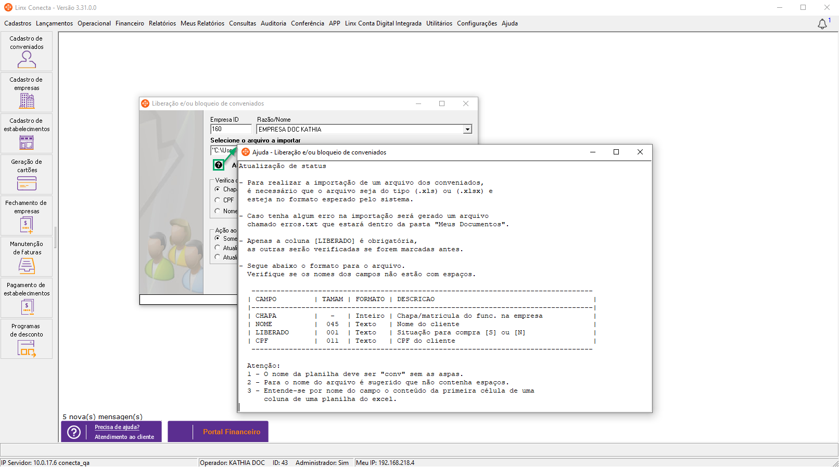This screenshot has height=467, width=839.
Task: Open Programas de desconto sidebar icon
Action: pos(27,339)
